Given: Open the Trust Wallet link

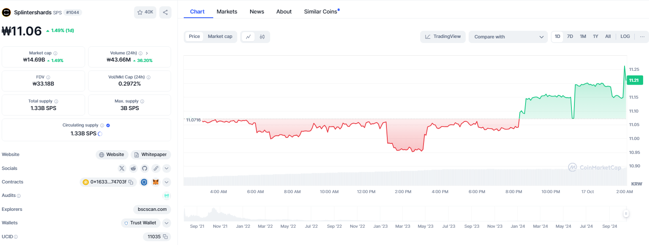Looking at the screenshot, I should (x=140, y=223).
